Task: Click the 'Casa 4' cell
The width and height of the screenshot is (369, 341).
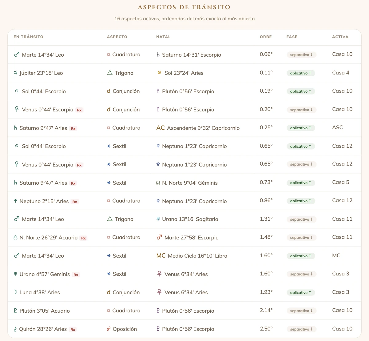Action: tap(341, 73)
